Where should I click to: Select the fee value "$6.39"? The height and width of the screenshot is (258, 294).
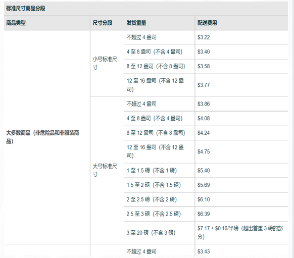click(204, 214)
